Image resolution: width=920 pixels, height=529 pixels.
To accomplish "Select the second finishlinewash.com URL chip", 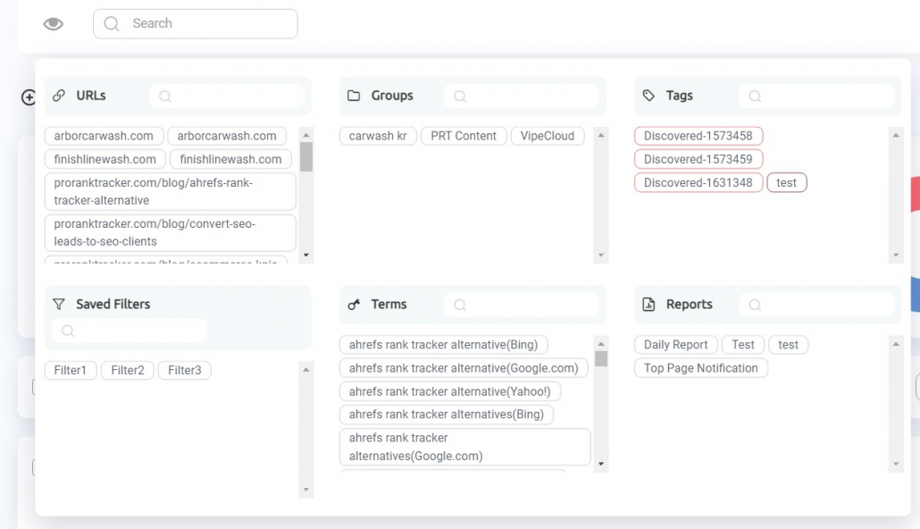I will 230,159.
